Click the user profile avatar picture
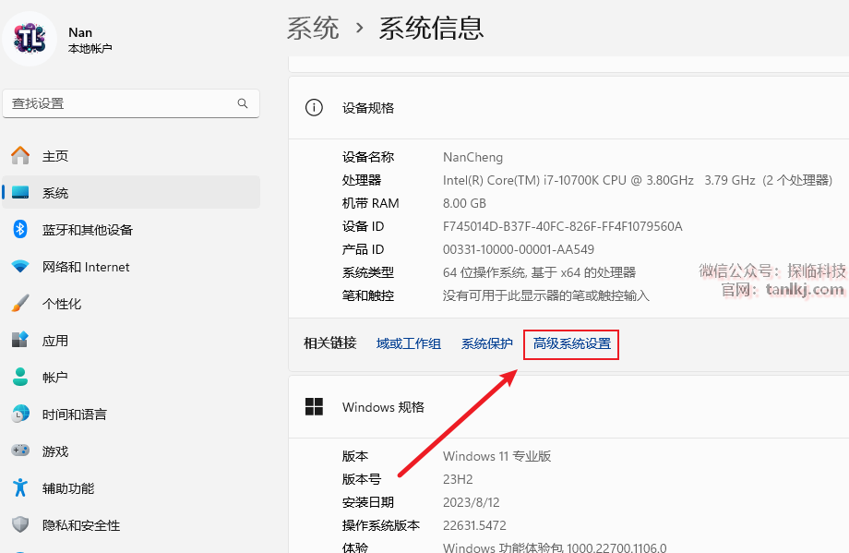The height and width of the screenshot is (553, 849). pos(30,39)
